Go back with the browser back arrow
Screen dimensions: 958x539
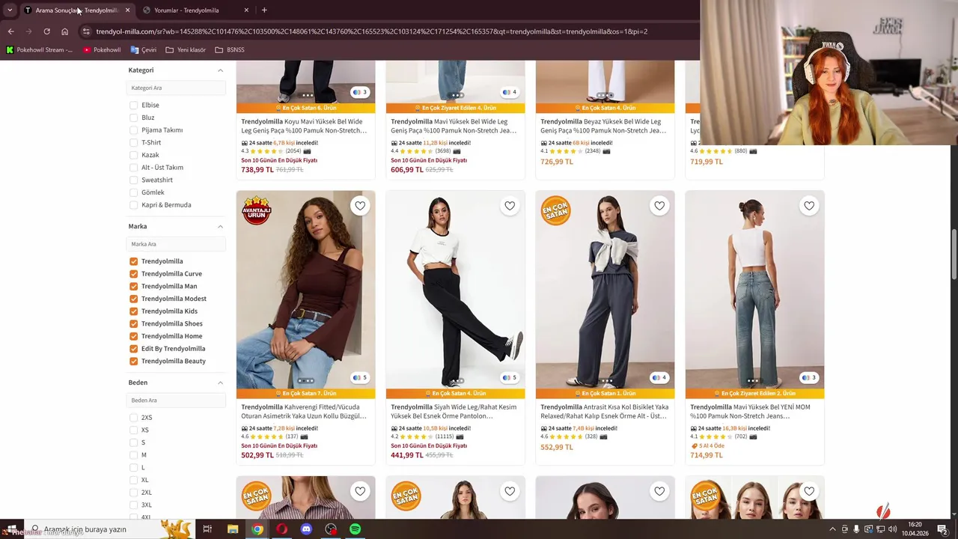pyautogui.click(x=10, y=31)
